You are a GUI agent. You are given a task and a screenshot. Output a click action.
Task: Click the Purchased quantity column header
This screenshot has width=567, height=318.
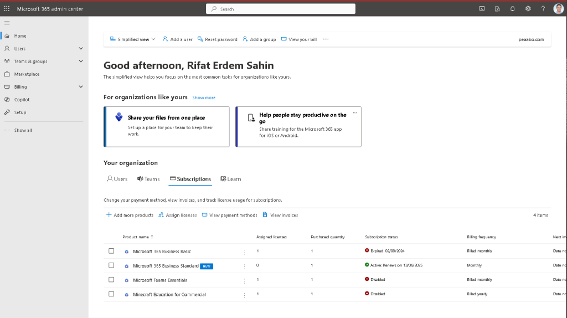(x=328, y=237)
